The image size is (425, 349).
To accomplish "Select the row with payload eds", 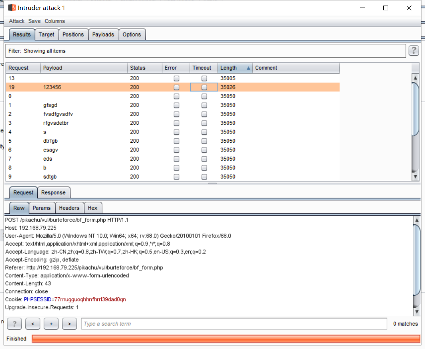I will pyautogui.click(x=173, y=159).
